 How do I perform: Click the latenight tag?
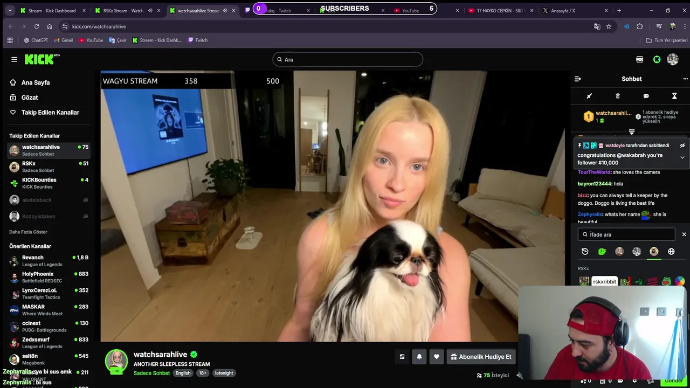[x=224, y=373]
